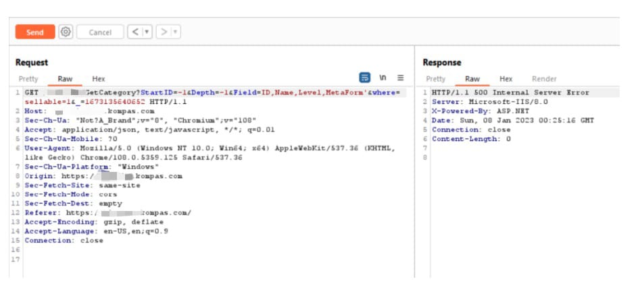
Task: Select the Raw tab in Response panel
Action: pyautogui.click(x=472, y=79)
